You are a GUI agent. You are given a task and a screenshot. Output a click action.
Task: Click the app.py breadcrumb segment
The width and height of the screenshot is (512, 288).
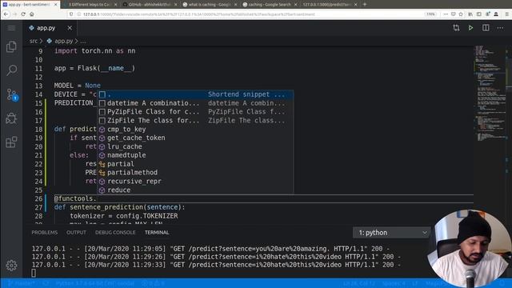coord(63,41)
